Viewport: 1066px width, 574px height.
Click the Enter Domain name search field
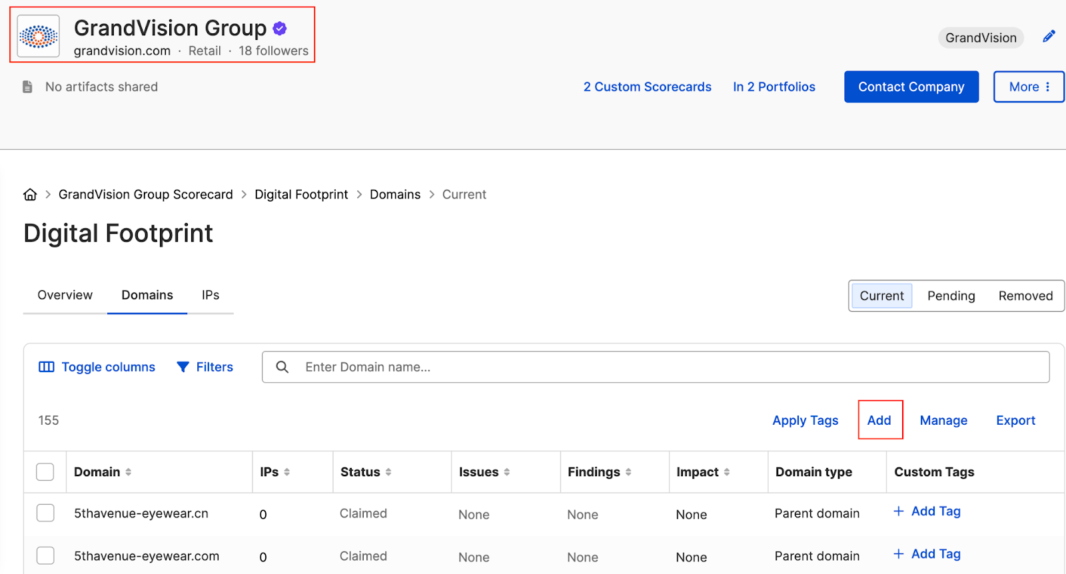[656, 367]
